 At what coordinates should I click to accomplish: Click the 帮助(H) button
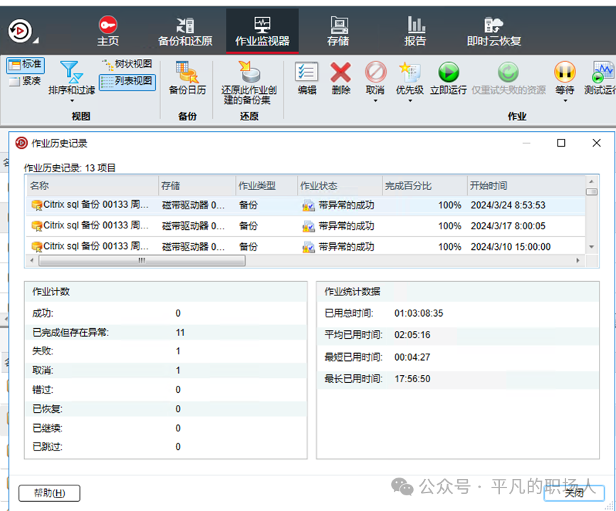click(x=48, y=493)
